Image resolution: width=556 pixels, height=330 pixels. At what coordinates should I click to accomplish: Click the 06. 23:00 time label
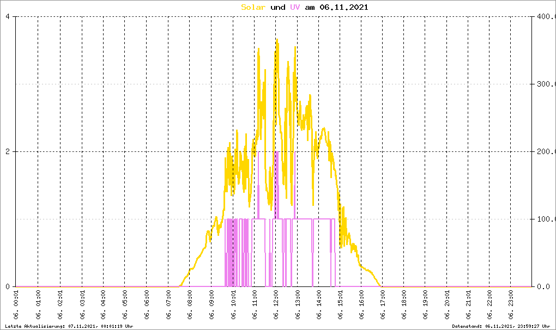[512, 305]
